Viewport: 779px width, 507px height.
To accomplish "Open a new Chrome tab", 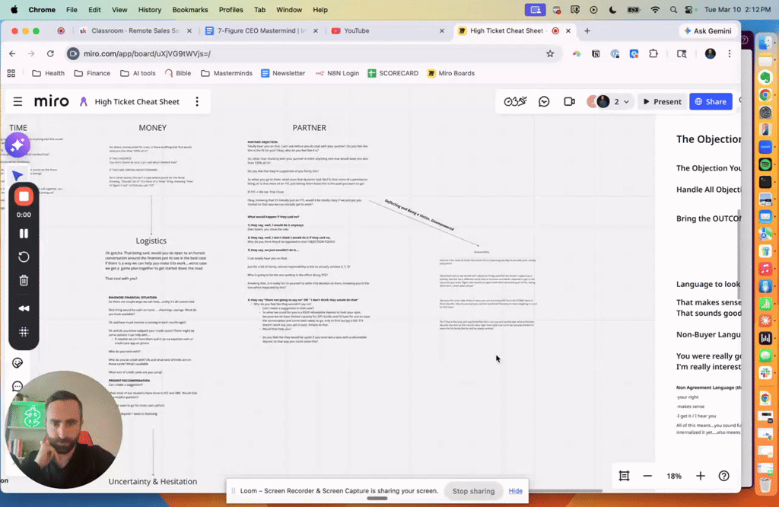I will pyautogui.click(x=587, y=30).
